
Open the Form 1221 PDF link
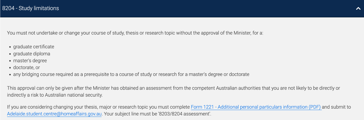[x=256, y=107]
